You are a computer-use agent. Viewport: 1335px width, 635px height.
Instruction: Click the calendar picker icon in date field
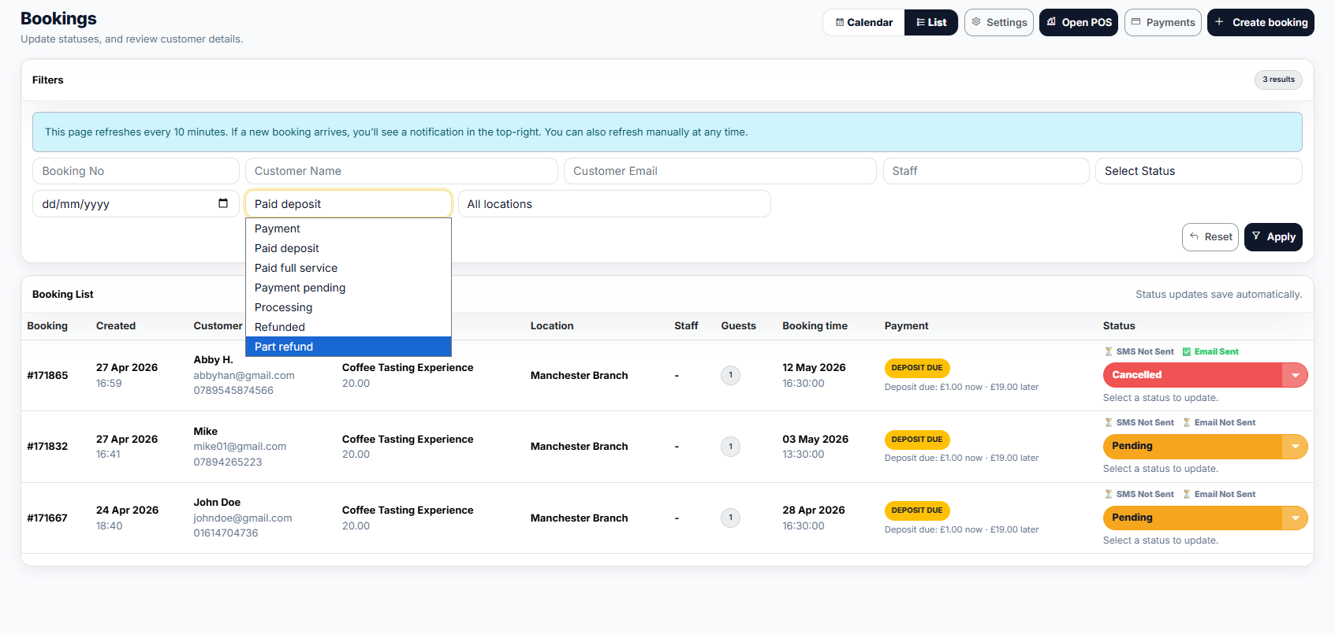(223, 203)
